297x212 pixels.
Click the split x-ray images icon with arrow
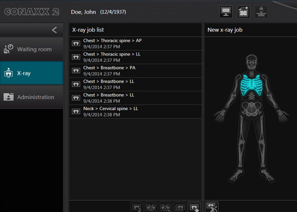[x=165, y=207]
